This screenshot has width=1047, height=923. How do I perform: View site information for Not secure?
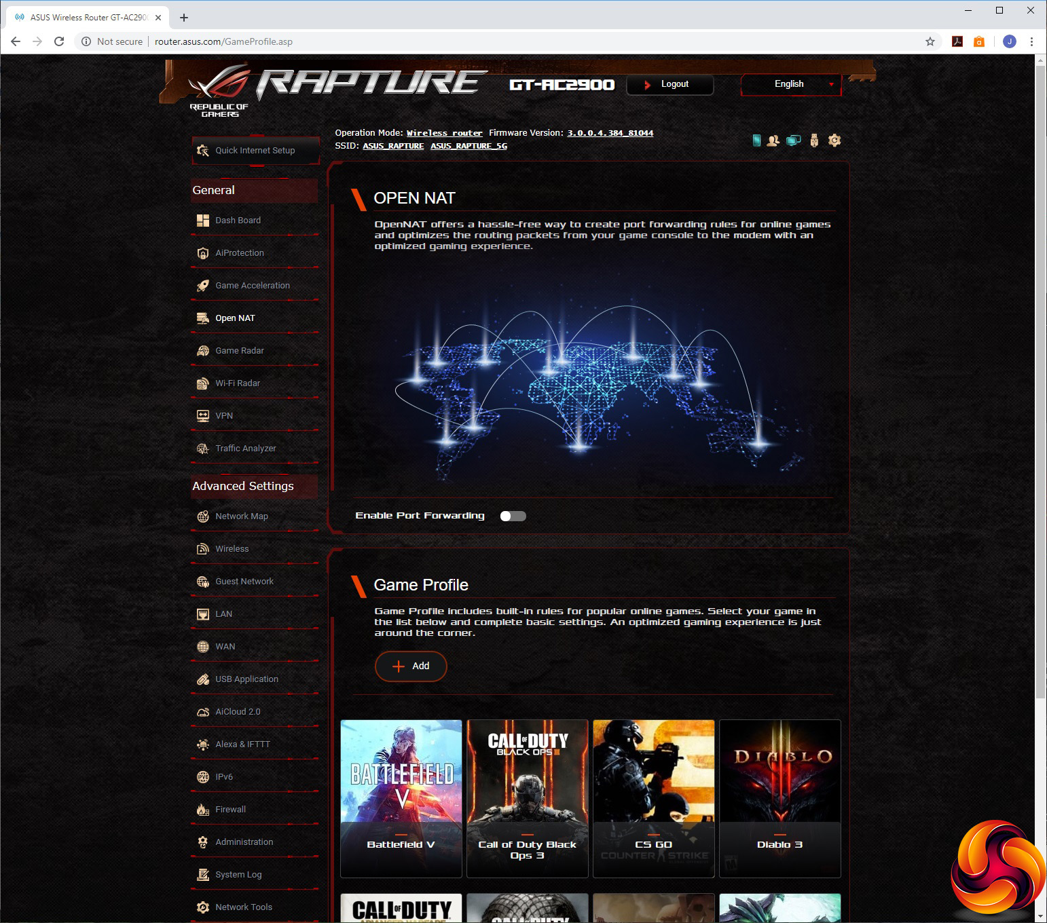click(x=112, y=41)
